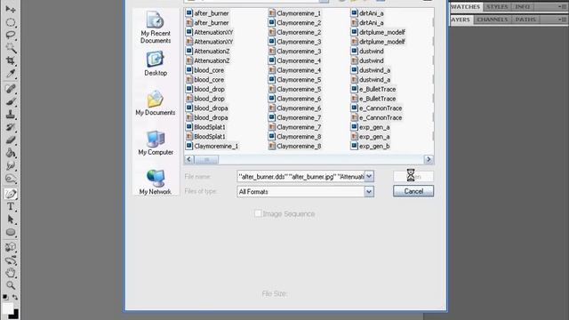This screenshot has width=569, height=320.
Task: Select dirtplume_modelf file with blue icon
Action: click(x=378, y=32)
